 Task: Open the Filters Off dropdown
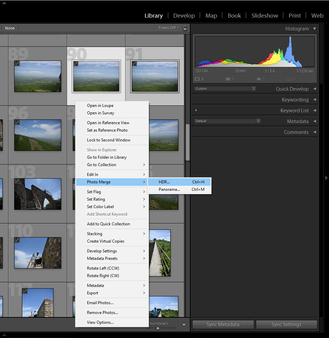(x=169, y=28)
